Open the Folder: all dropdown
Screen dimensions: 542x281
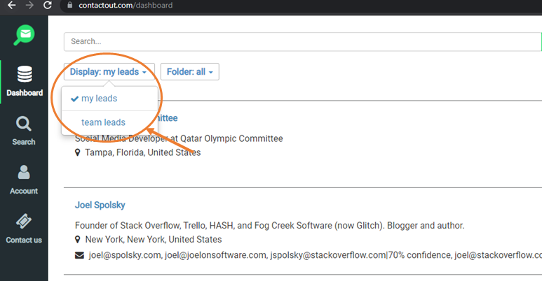190,72
